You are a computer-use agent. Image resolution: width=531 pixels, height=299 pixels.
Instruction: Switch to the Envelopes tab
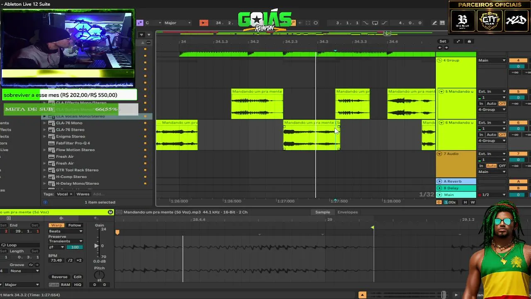coord(348,212)
